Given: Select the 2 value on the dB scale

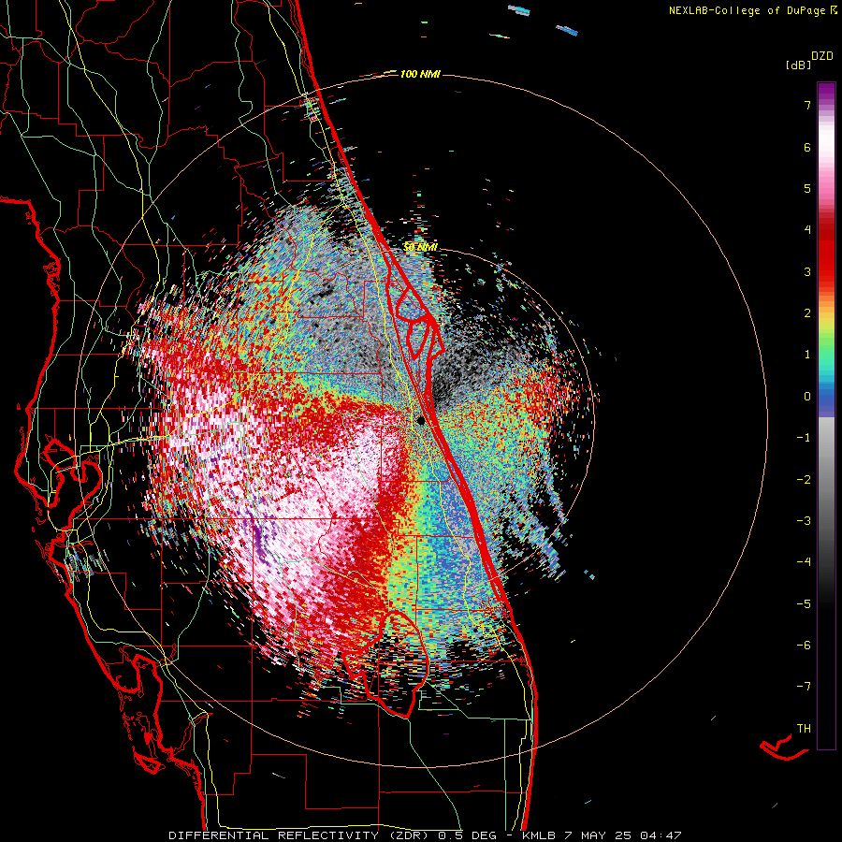Looking at the screenshot, I should coord(807,313).
